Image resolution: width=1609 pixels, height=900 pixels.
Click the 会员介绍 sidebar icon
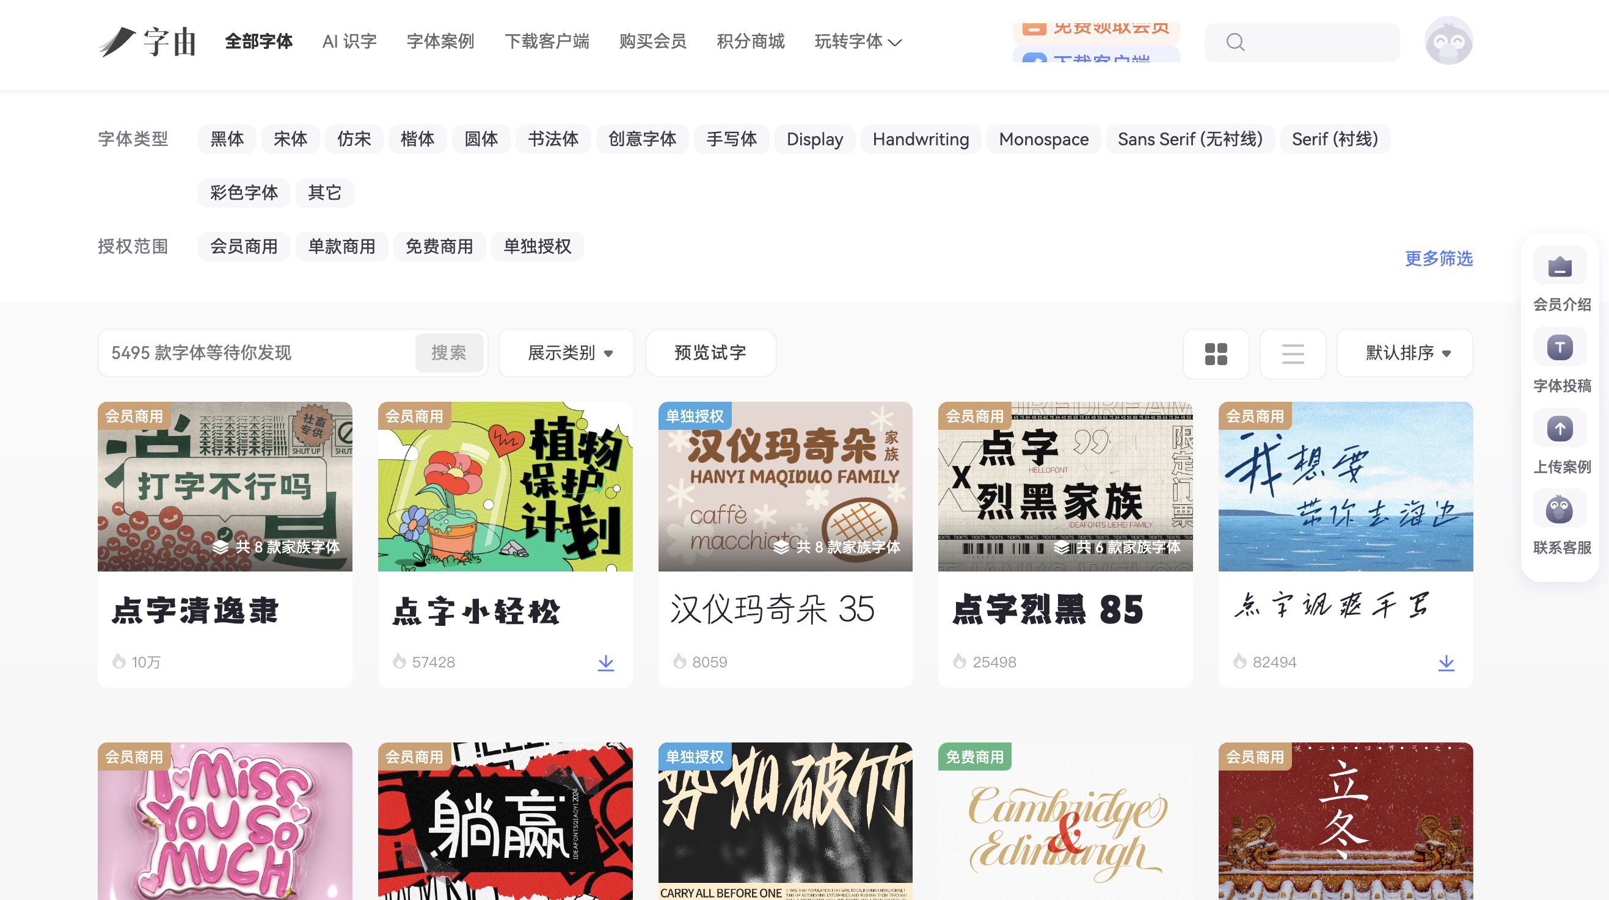tap(1560, 267)
